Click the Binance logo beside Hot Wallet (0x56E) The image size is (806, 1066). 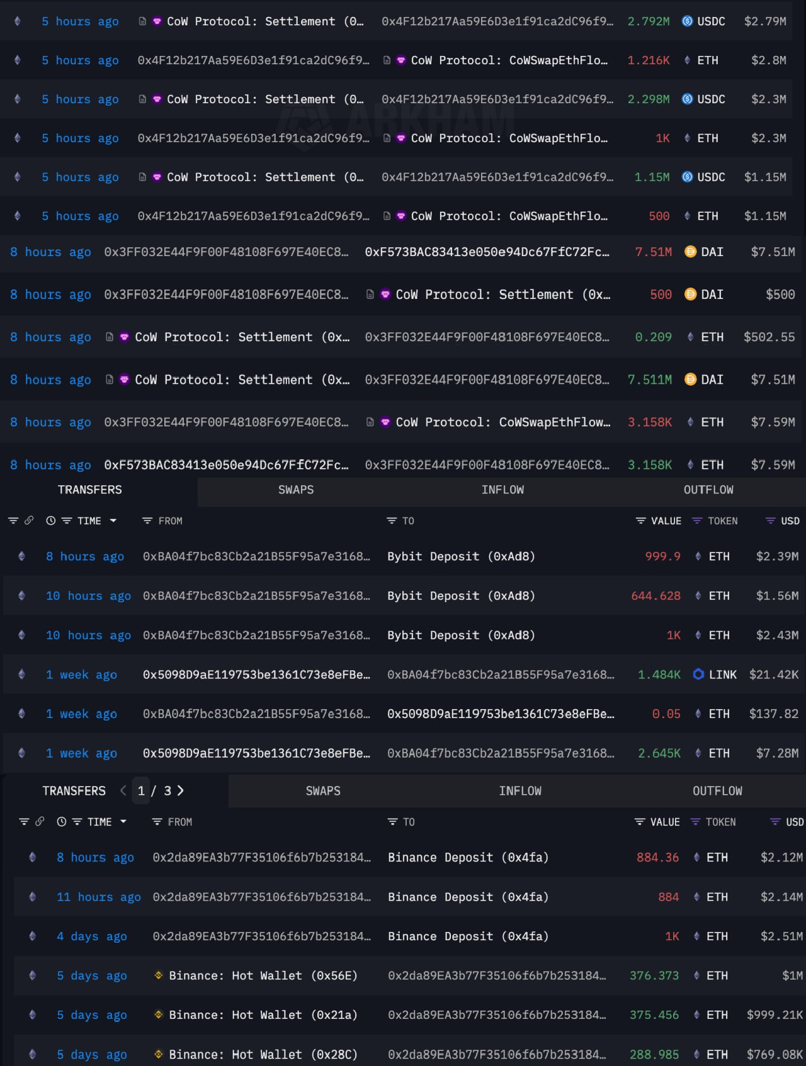(x=159, y=975)
